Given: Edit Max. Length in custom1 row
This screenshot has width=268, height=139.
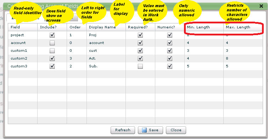Looking at the screenshot, I should coord(243,51).
